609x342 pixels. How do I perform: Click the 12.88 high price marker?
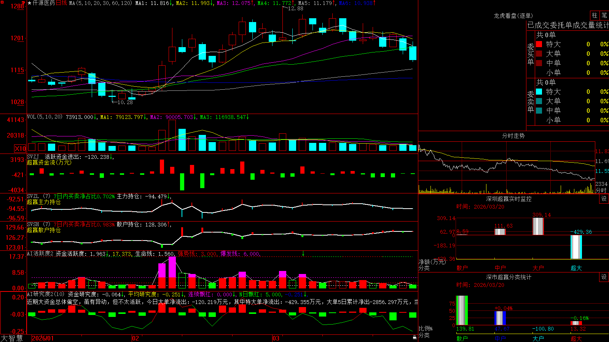(x=296, y=8)
